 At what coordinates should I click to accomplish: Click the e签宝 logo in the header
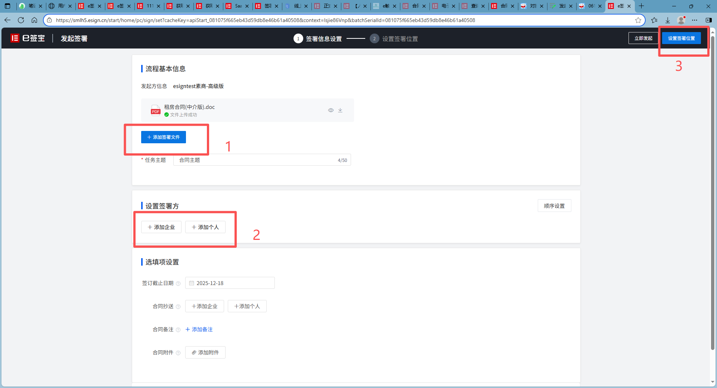(x=28, y=38)
